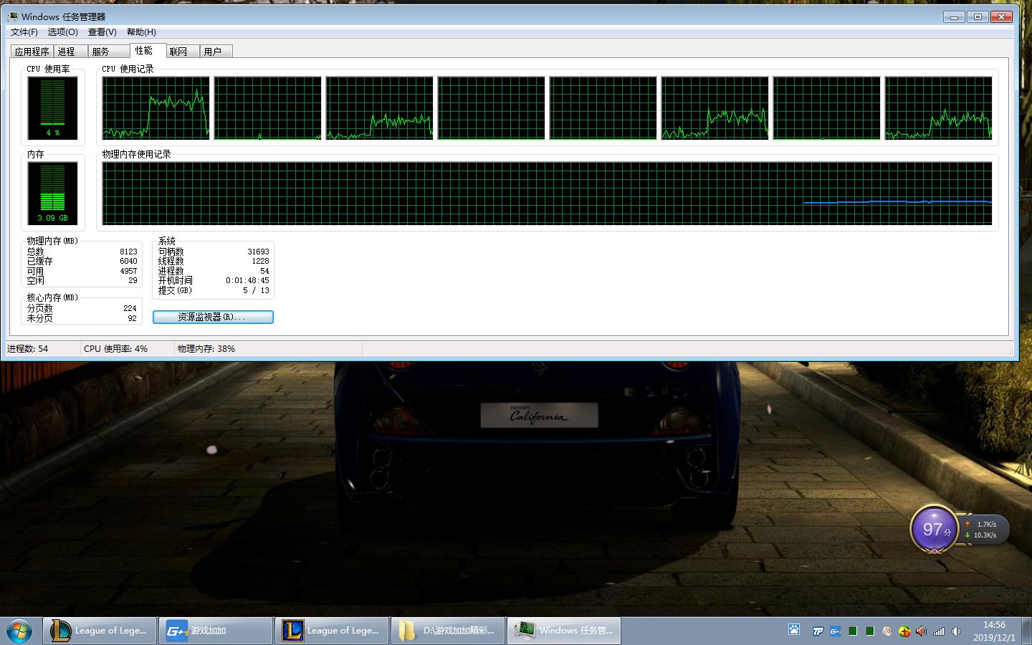This screenshot has height=645, width=1032.
Task: Click status bar CPU 使用率: 4%
Action: [x=115, y=349]
